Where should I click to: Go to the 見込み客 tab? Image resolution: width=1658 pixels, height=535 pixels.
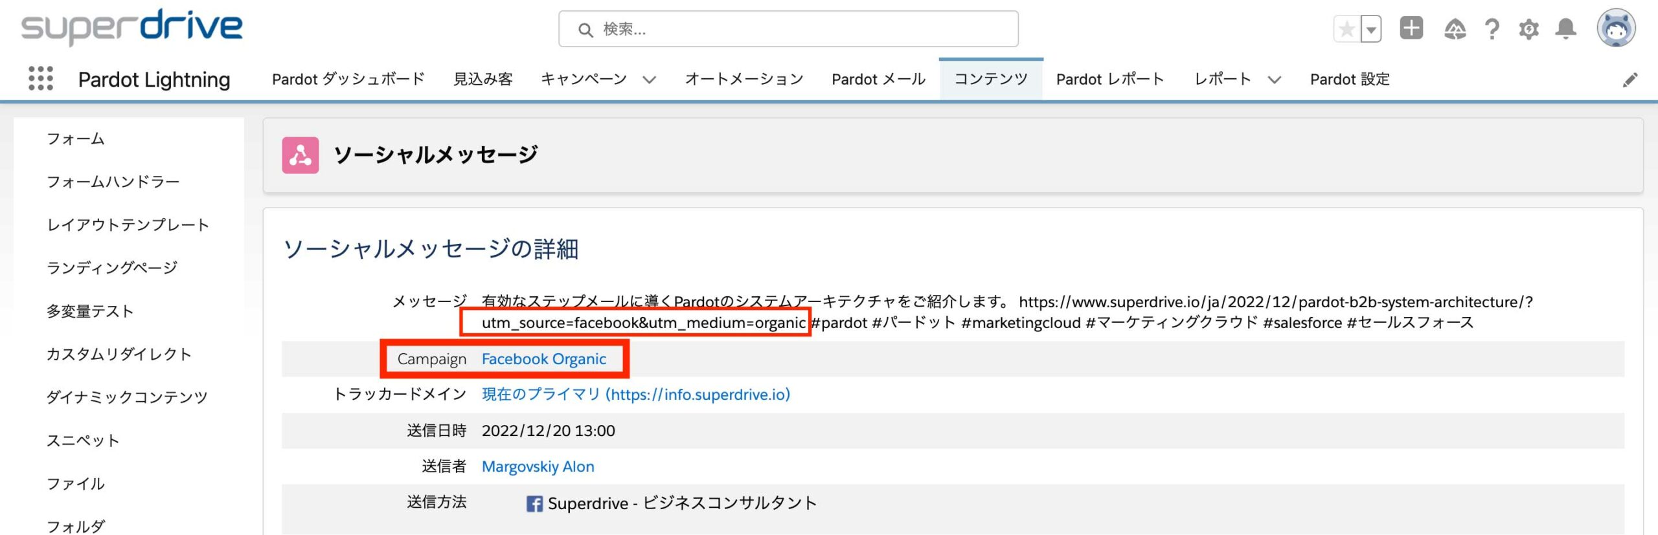click(483, 79)
